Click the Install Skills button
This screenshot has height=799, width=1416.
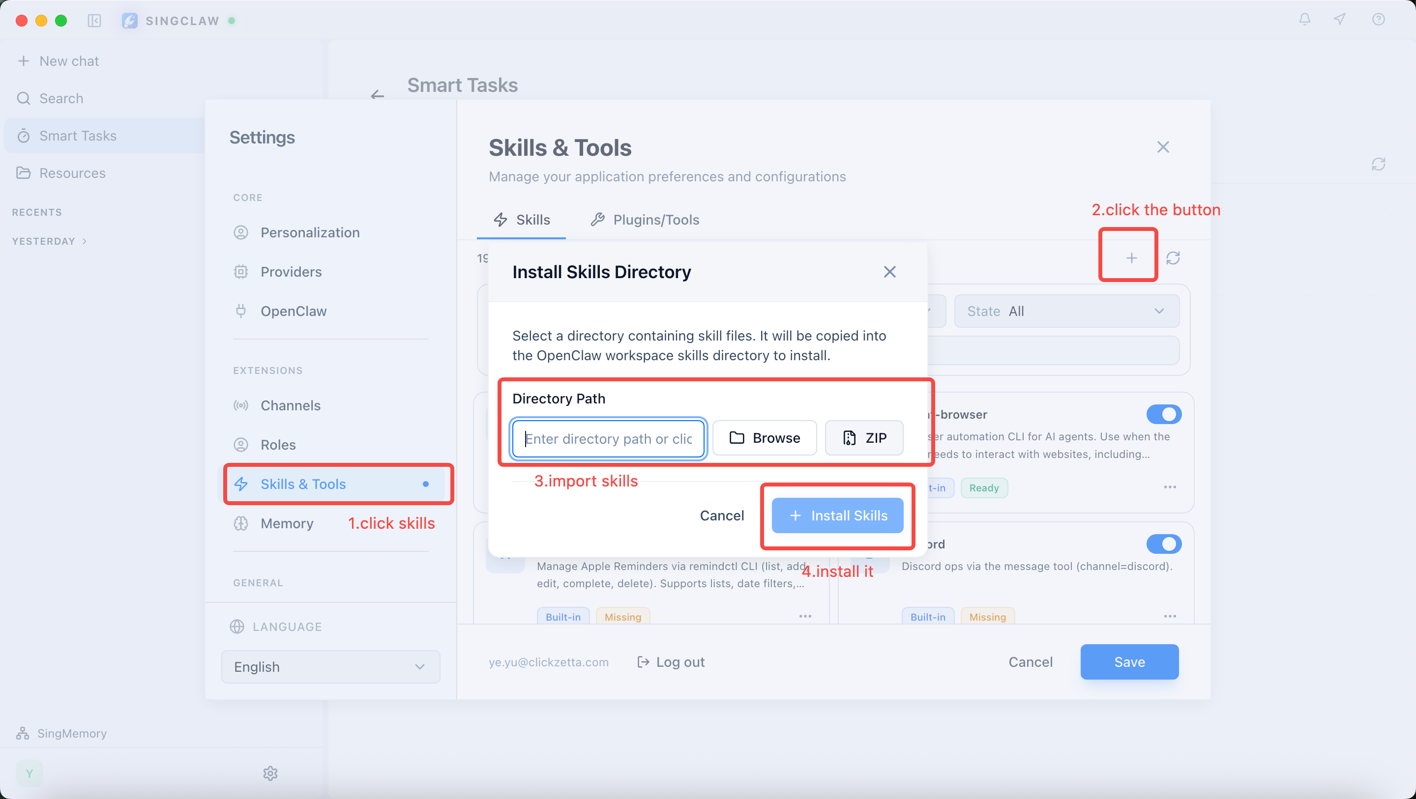(x=837, y=515)
